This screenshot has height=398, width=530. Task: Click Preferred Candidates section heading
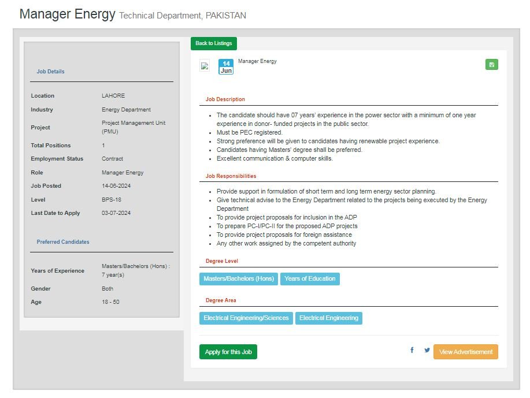[63, 242]
